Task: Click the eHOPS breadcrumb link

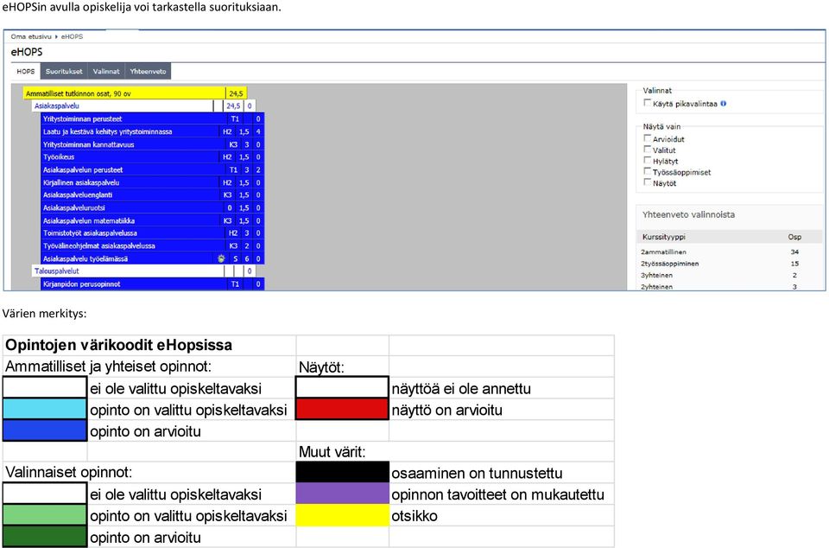Action: point(72,36)
